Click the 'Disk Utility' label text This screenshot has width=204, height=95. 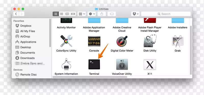150,51
